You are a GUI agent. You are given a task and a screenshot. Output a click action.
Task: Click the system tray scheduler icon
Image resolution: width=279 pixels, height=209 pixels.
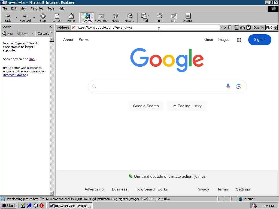coord(254,206)
